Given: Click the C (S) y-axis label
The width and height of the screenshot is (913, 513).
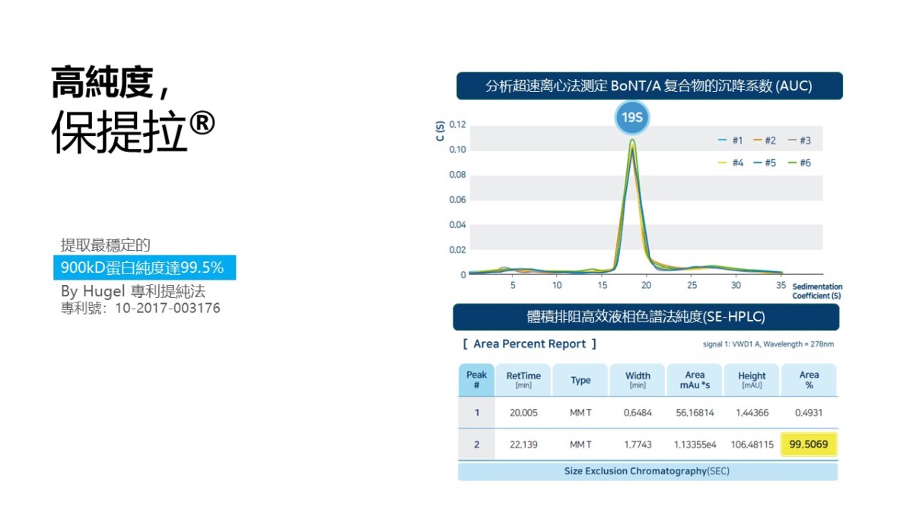Looking at the screenshot, I should point(441,131).
